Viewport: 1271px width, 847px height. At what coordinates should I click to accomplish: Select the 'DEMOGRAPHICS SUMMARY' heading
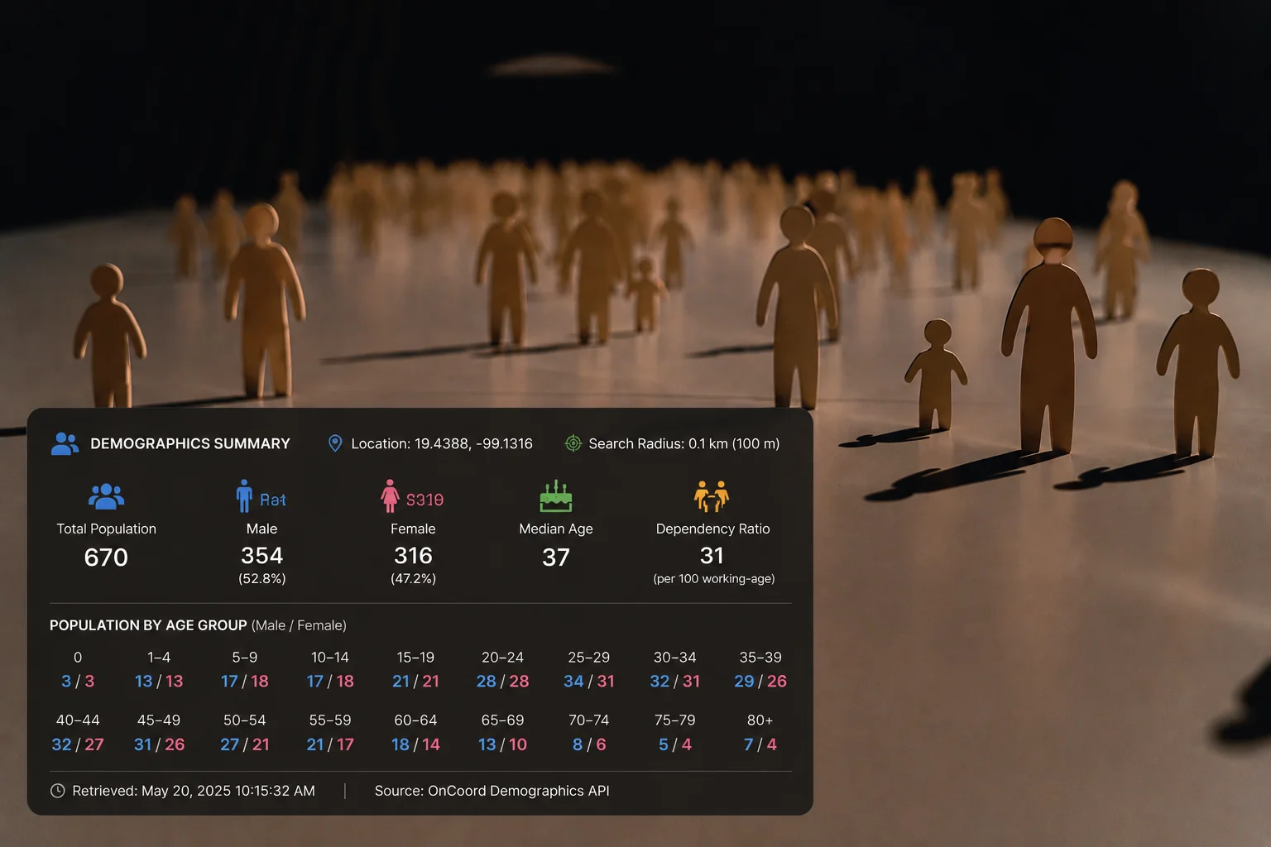pos(190,444)
